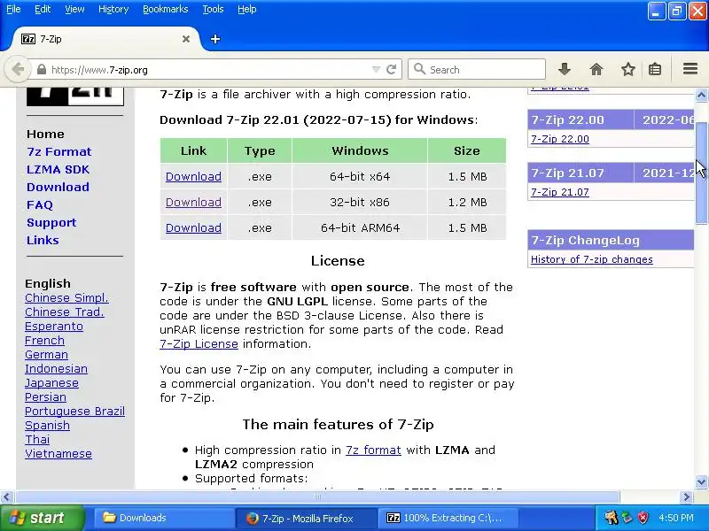Open a new tab with plus button

[x=215, y=39]
